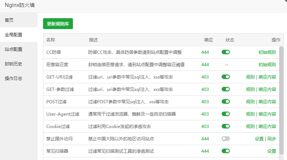Turn off the POST过滤 switch
This screenshot has height=160, width=287.
(x=225, y=101)
